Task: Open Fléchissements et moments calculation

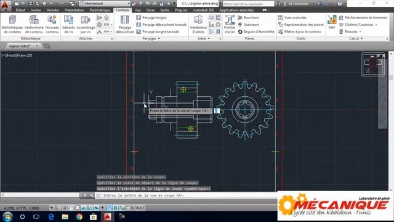Action: click(x=363, y=18)
